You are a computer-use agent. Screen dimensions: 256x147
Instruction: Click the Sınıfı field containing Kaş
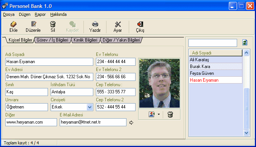tap(26, 92)
